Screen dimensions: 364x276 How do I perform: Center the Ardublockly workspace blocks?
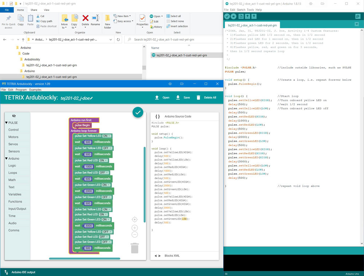pyautogui.click(x=135, y=220)
